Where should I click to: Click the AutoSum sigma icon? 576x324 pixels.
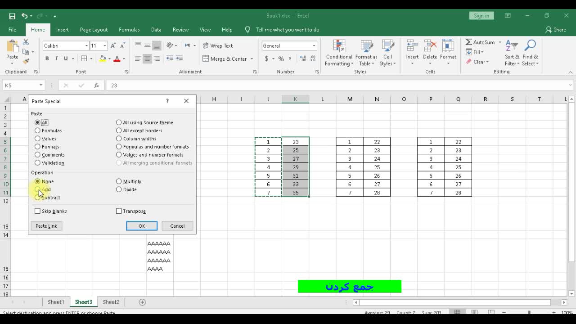click(x=469, y=42)
